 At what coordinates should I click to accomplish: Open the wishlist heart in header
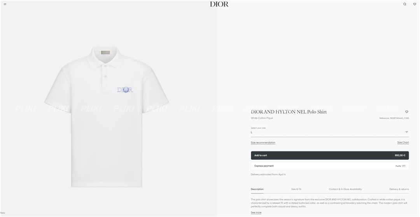415,4
